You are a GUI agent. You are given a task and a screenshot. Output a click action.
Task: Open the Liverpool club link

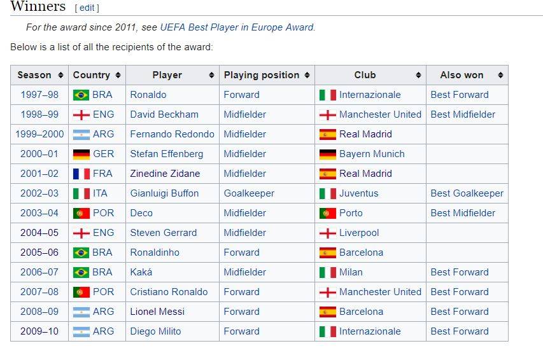pos(359,233)
